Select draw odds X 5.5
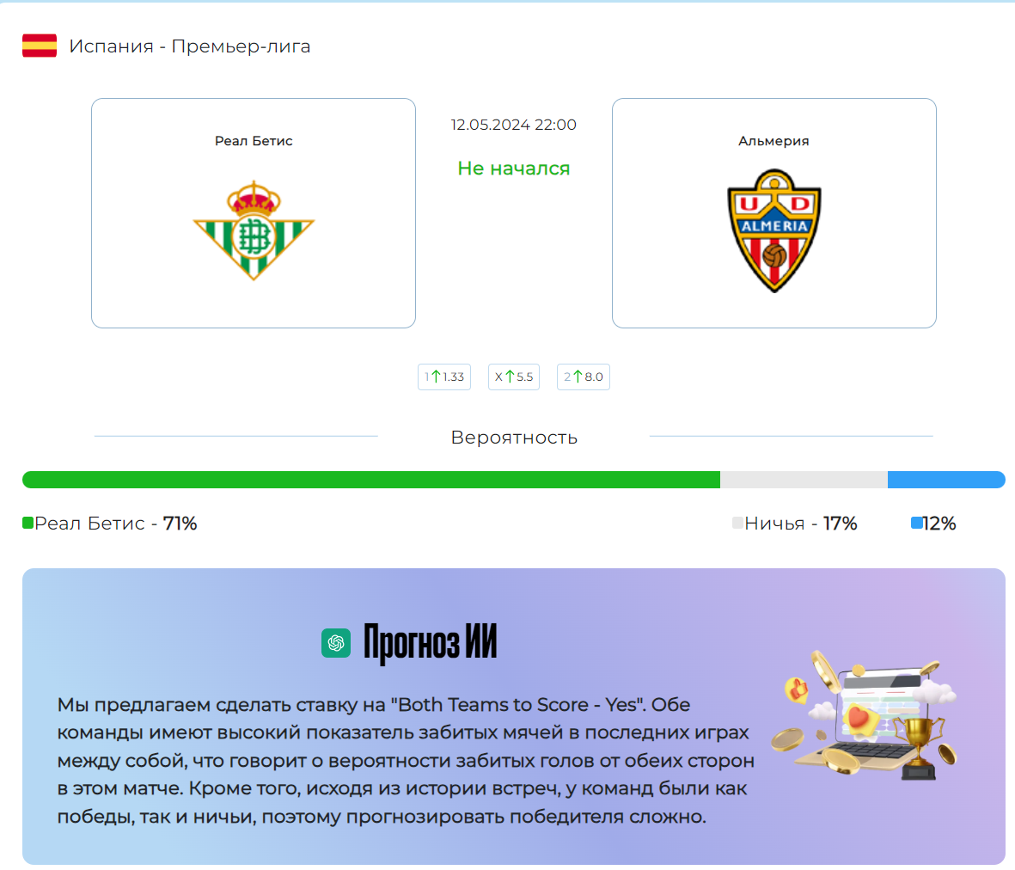Image resolution: width=1015 pixels, height=870 pixels. point(514,377)
